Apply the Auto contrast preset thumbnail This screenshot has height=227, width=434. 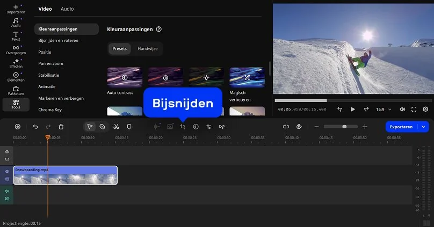point(125,77)
